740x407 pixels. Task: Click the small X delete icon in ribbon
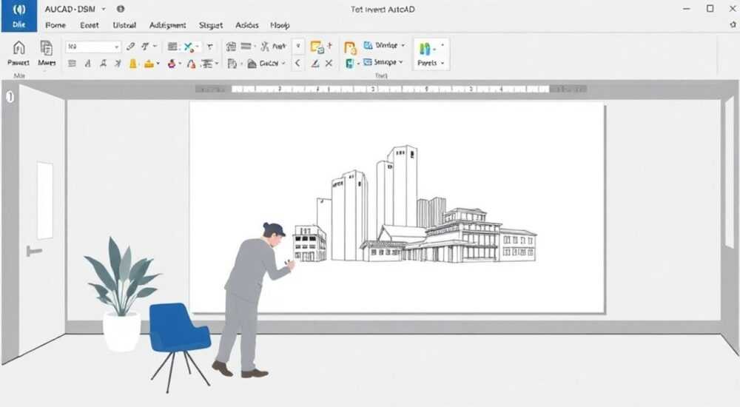click(329, 63)
